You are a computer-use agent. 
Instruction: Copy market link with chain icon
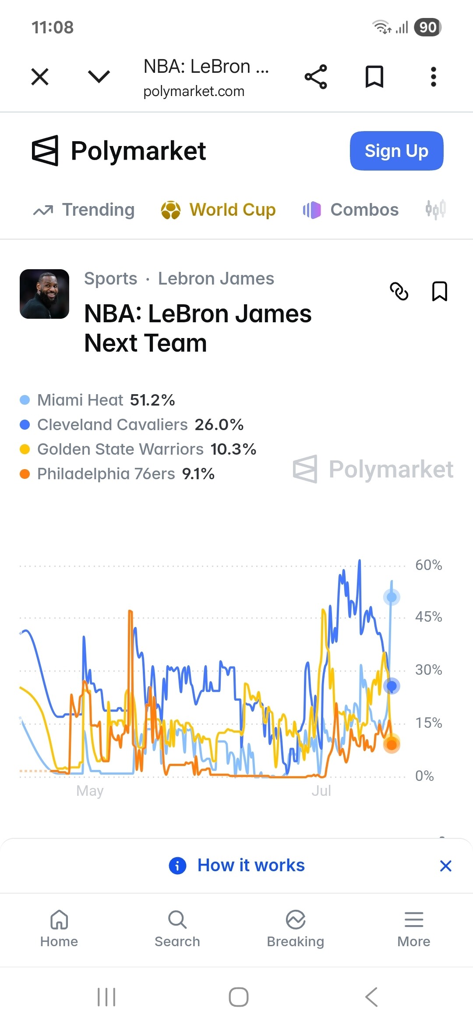[399, 292]
